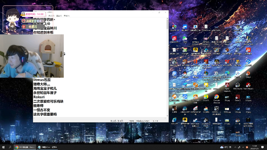The image size is (267, 150).
Task: Click the line '二次原爱吃可乐鸡块' in Notepad
Action: point(48,101)
